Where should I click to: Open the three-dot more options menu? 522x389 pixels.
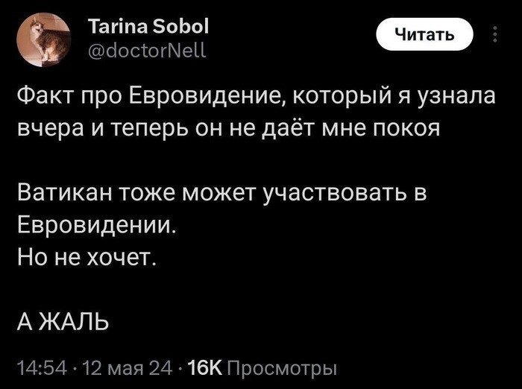(x=495, y=35)
